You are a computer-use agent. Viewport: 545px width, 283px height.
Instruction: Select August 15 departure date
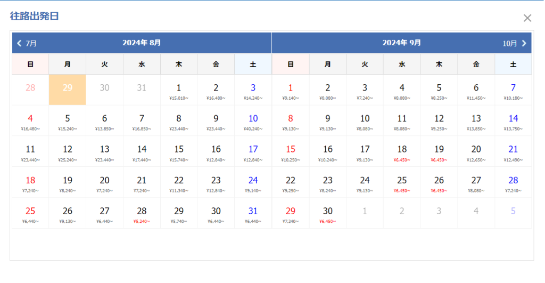[x=179, y=152]
